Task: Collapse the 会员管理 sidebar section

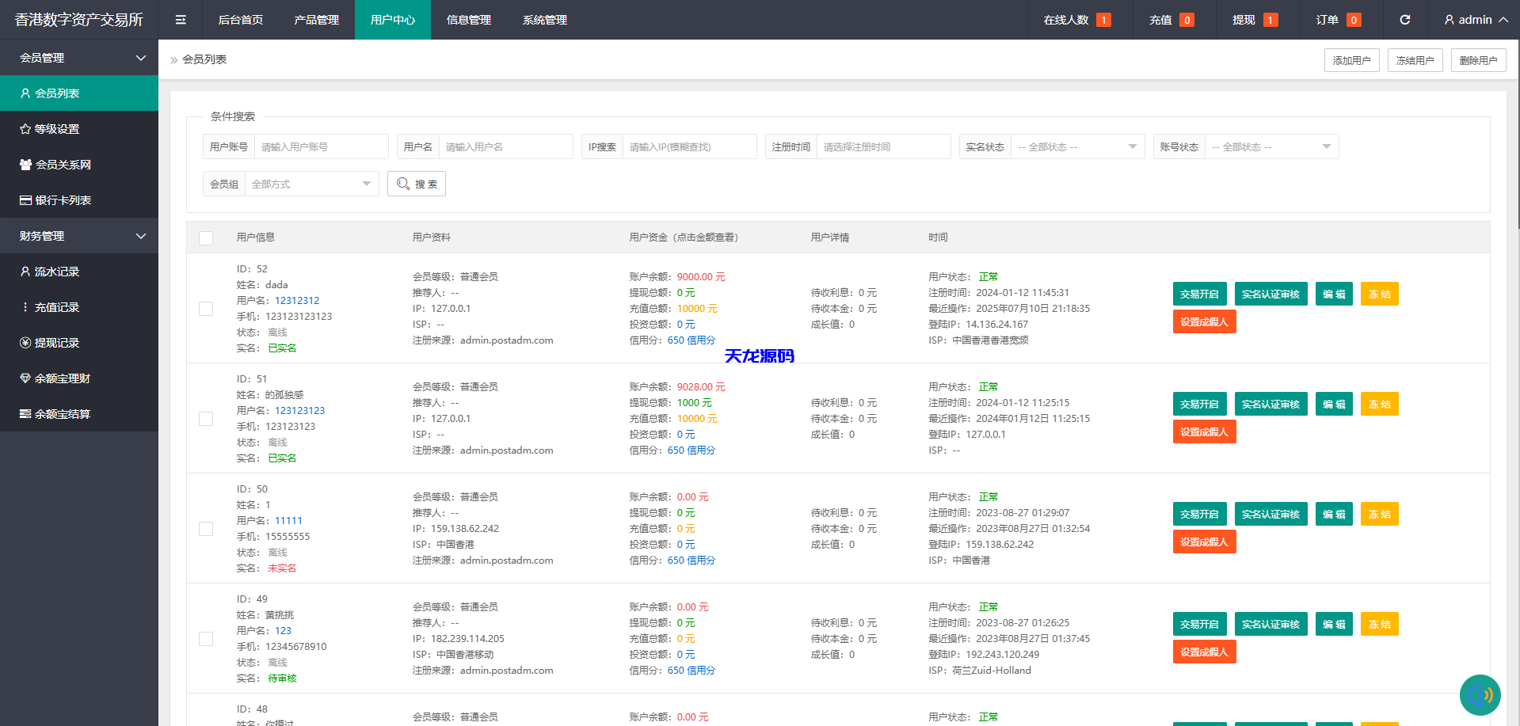Action: (79, 57)
